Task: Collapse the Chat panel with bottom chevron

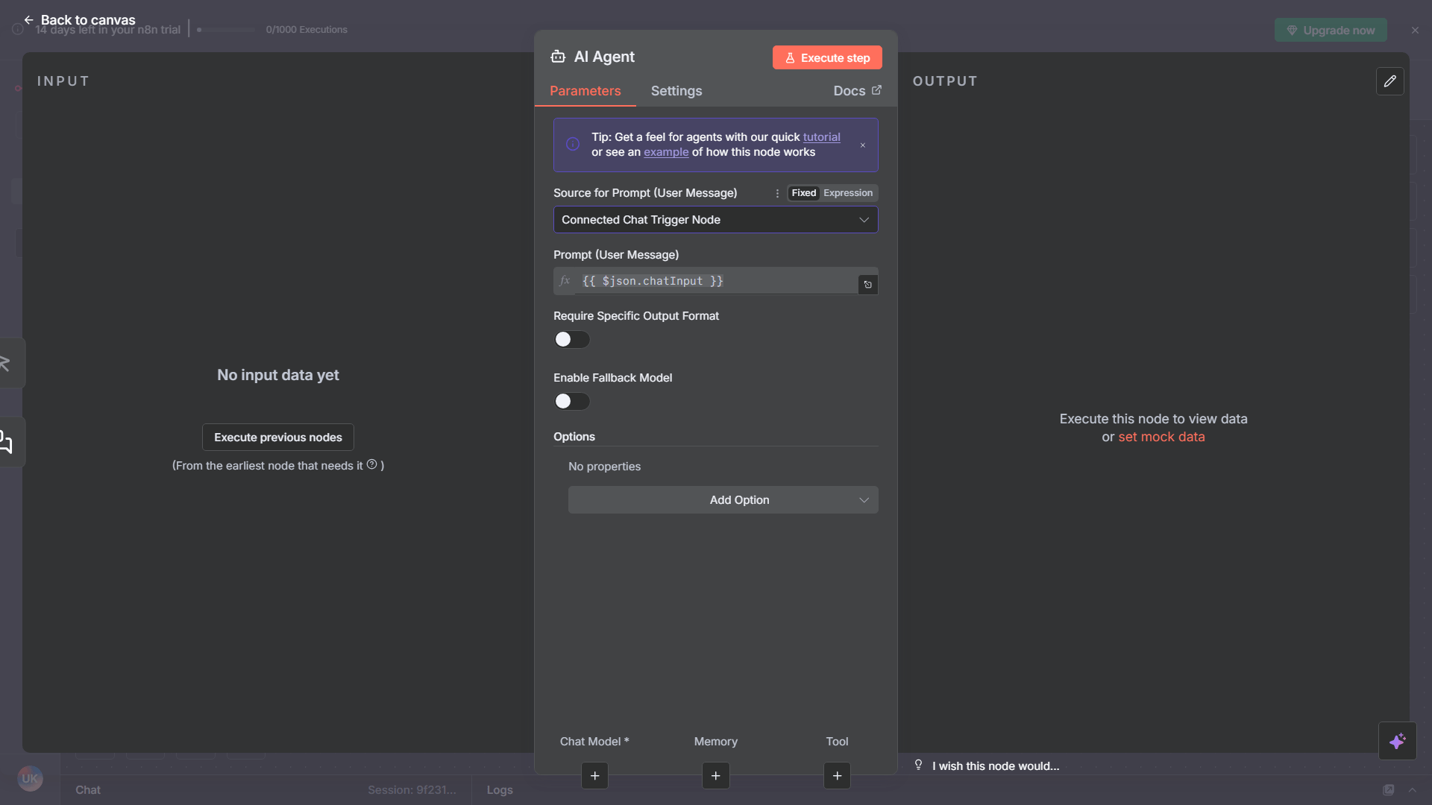Action: [1414, 790]
